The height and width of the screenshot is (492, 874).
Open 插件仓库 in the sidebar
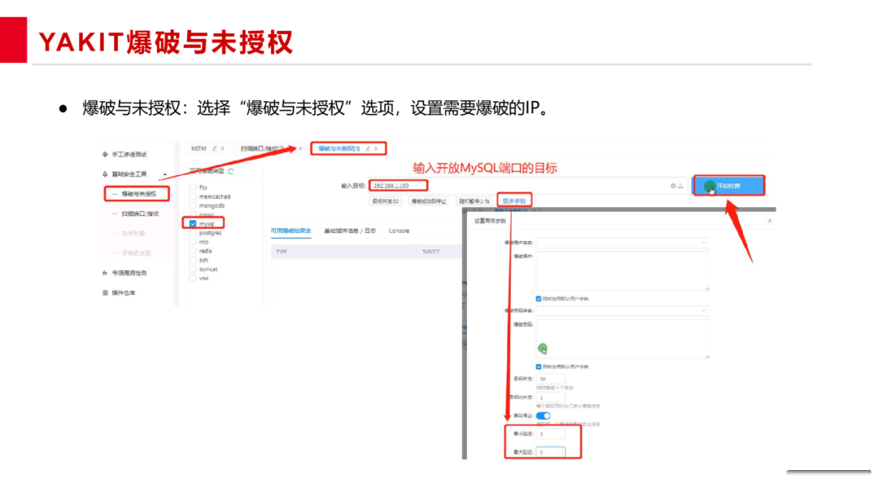(x=124, y=292)
